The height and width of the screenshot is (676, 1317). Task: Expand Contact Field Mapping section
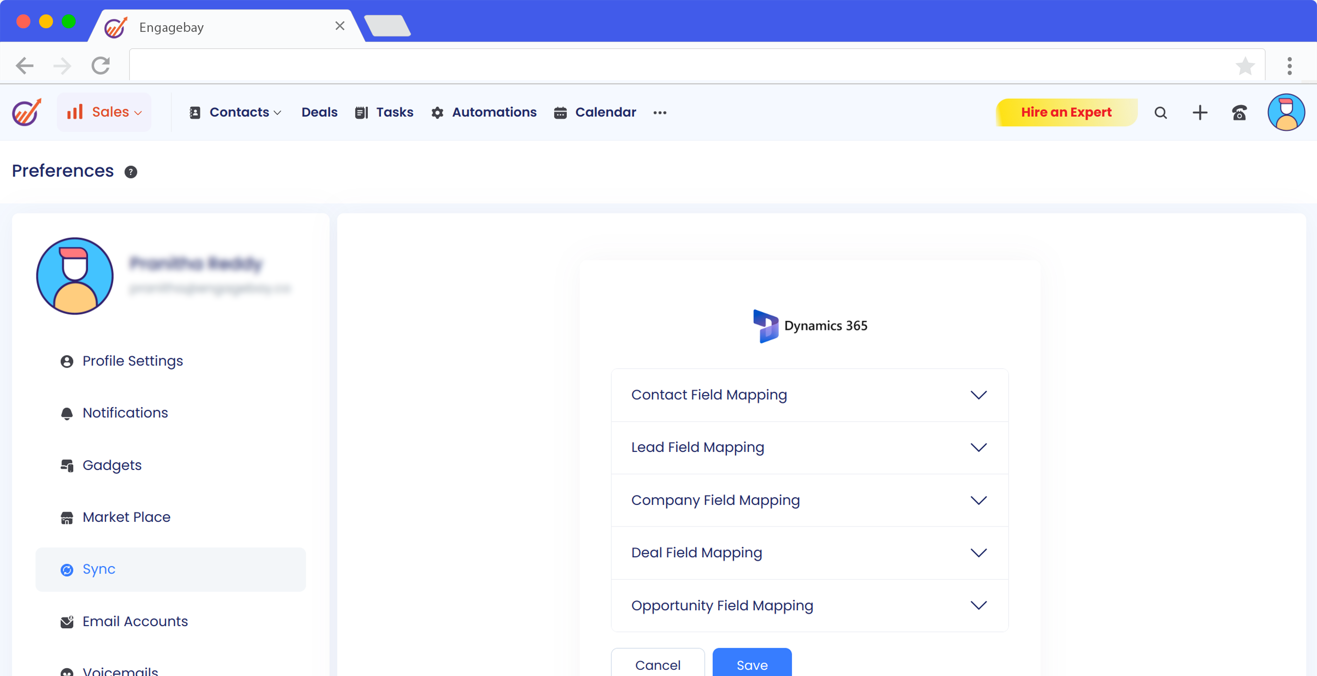978,395
